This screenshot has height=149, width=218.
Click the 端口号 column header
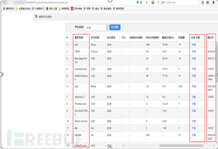coord(211,37)
